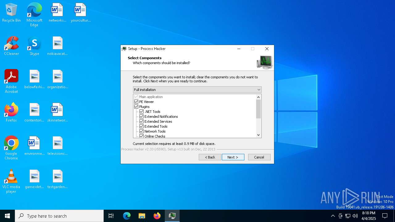This screenshot has height=222, width=395.
Task: Open Recycle Bin desktop icon
Action: point(11,13)
